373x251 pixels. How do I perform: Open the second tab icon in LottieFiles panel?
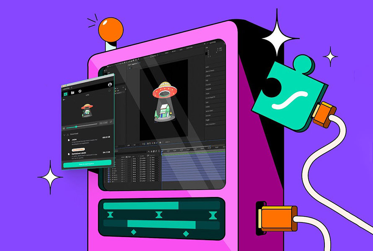tap(73, 92)
